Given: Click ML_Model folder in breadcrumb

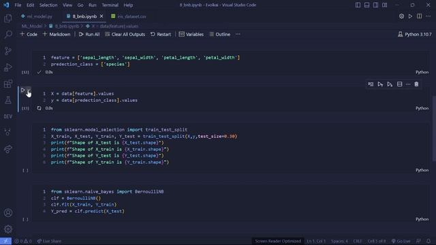Looking at the screenshot, I should point(32,26).
